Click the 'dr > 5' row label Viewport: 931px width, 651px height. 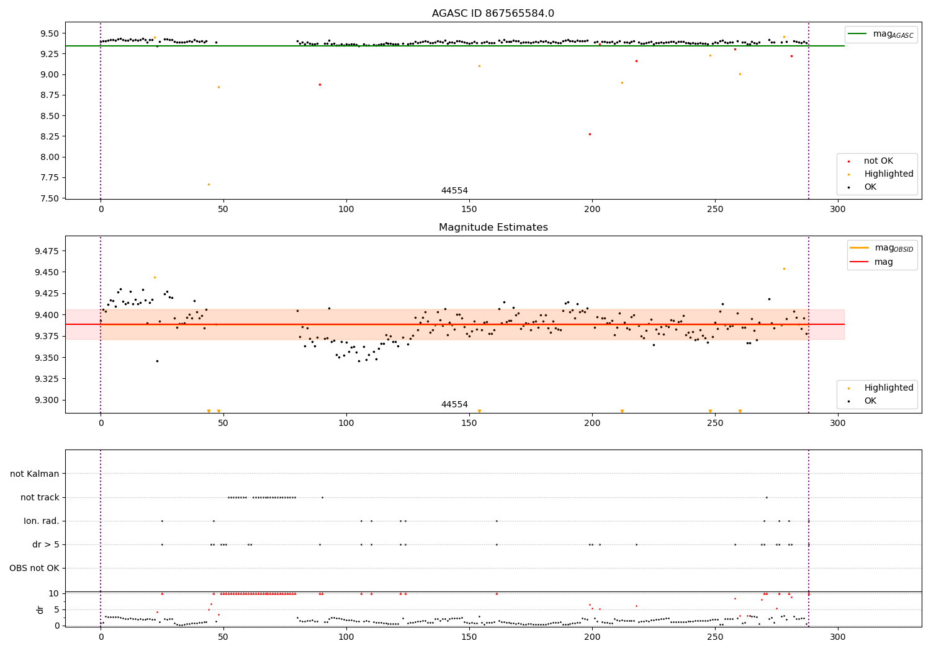pyautogui.click(x=46, y=545)
